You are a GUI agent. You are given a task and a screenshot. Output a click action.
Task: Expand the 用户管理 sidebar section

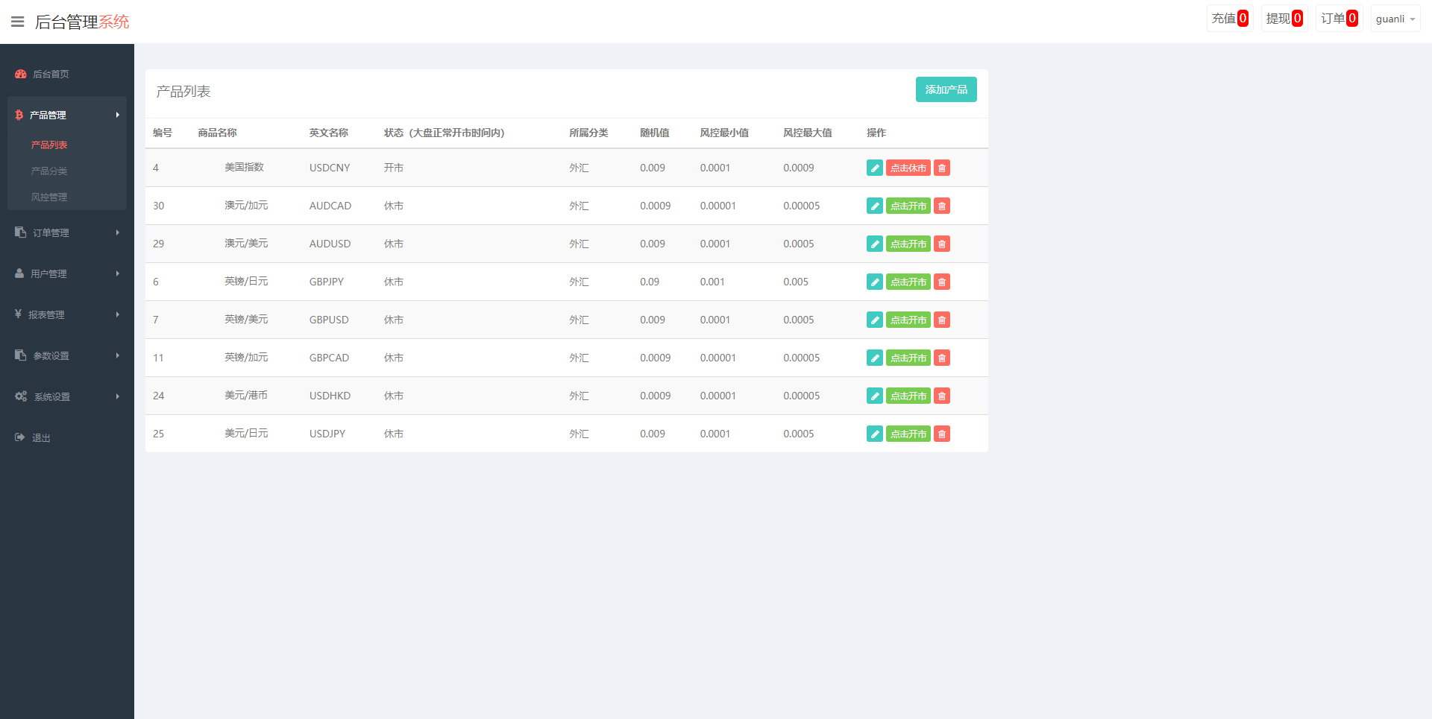click(67, 273)
